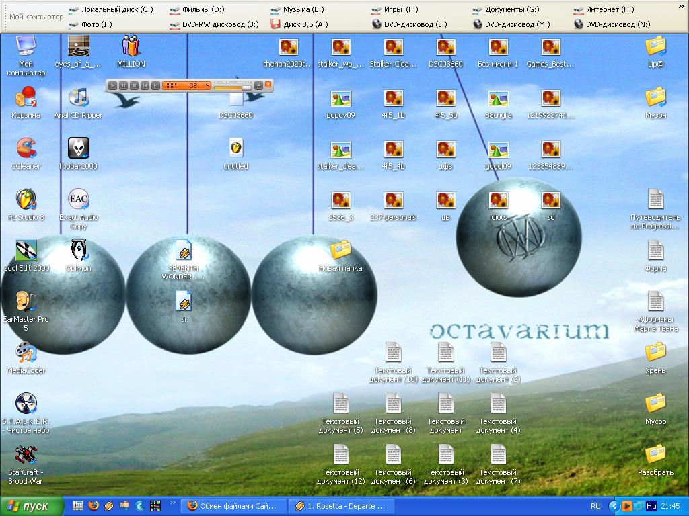Open the FL Studio 8 desktop shortcut
689x516 pixels.
pyautogui.click(x=26, y=200)
